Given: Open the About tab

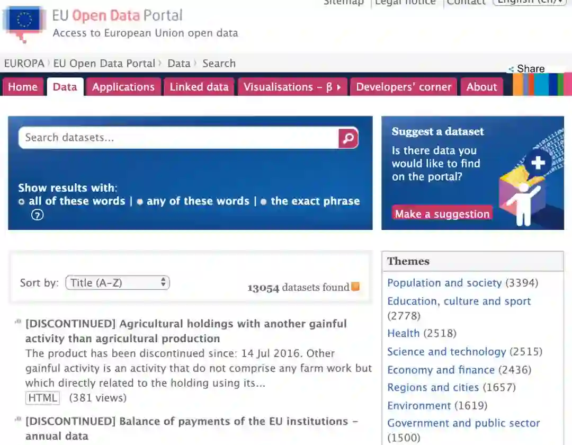Looking at the screenshot, I should [482, 87].
